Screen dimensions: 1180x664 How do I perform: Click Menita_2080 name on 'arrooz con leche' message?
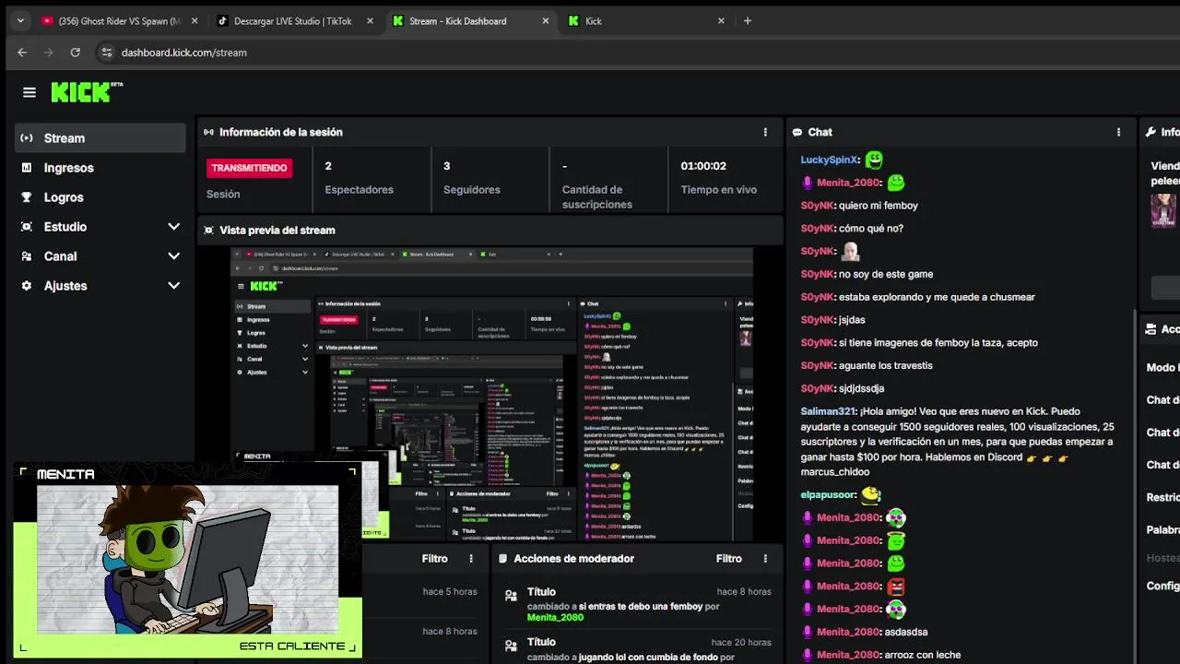(x=848, y=655)
